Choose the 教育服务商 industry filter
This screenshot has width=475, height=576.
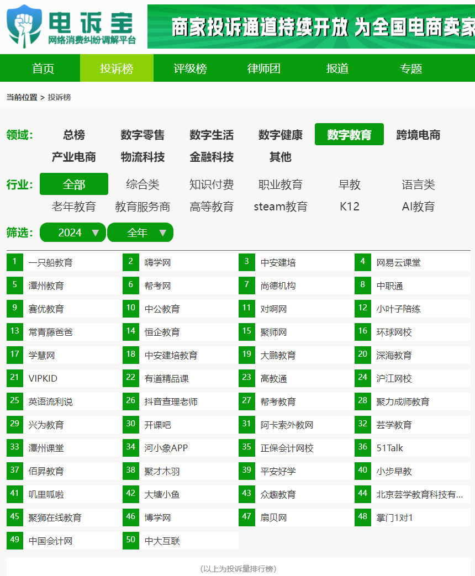click(142, 207)
